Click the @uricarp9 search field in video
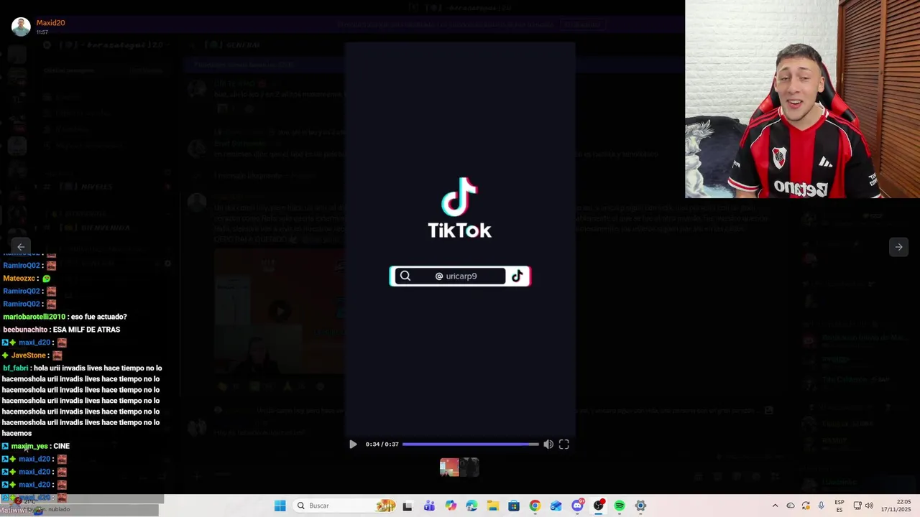The width and height of the screenshot is (920, 517). coord(460,276)
